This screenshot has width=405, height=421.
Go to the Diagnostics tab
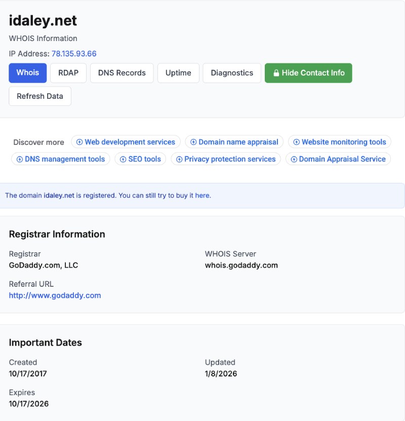tap(232, 73)
